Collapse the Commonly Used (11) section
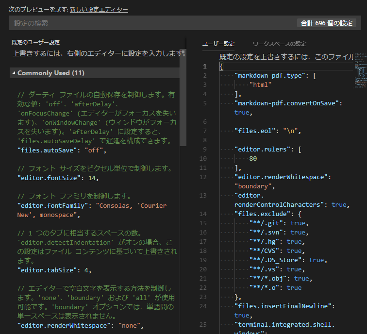 tap(95, 73)
